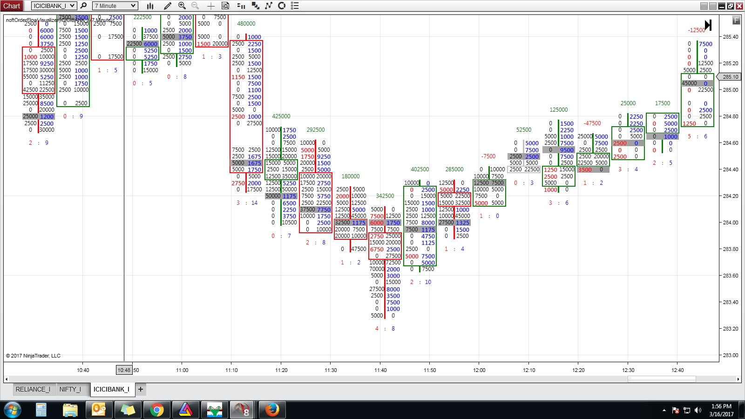
Task: Click the first gray window link button
Action: 704,6
